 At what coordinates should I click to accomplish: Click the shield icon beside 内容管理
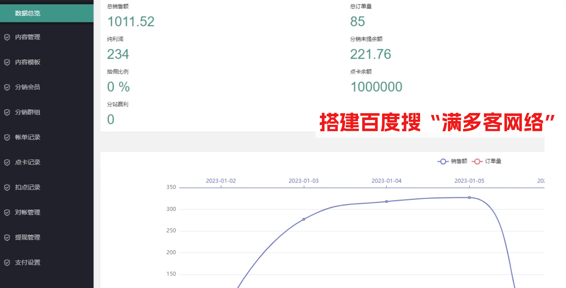click(7, 37)
